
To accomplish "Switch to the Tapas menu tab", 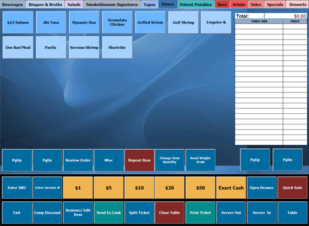I will tap(150, 4).
